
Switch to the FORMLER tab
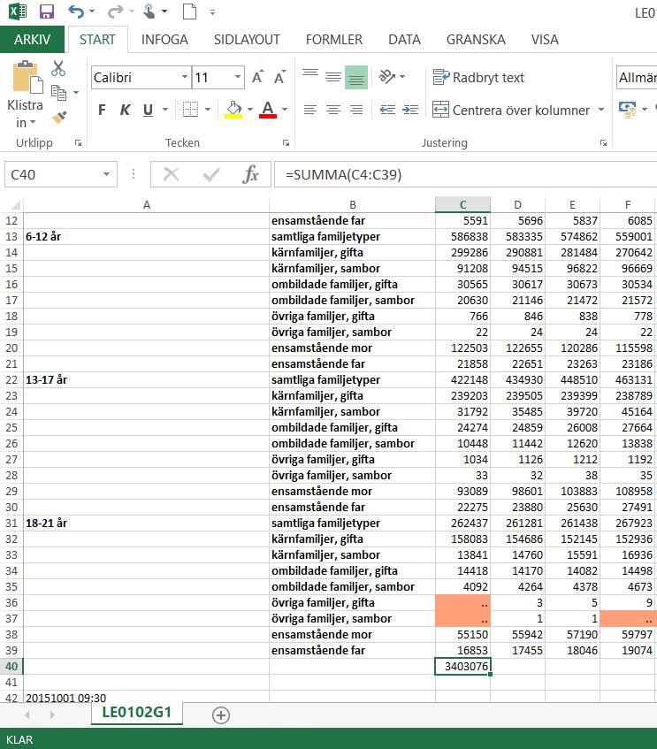pyautogui.click(x=334, y=39)
